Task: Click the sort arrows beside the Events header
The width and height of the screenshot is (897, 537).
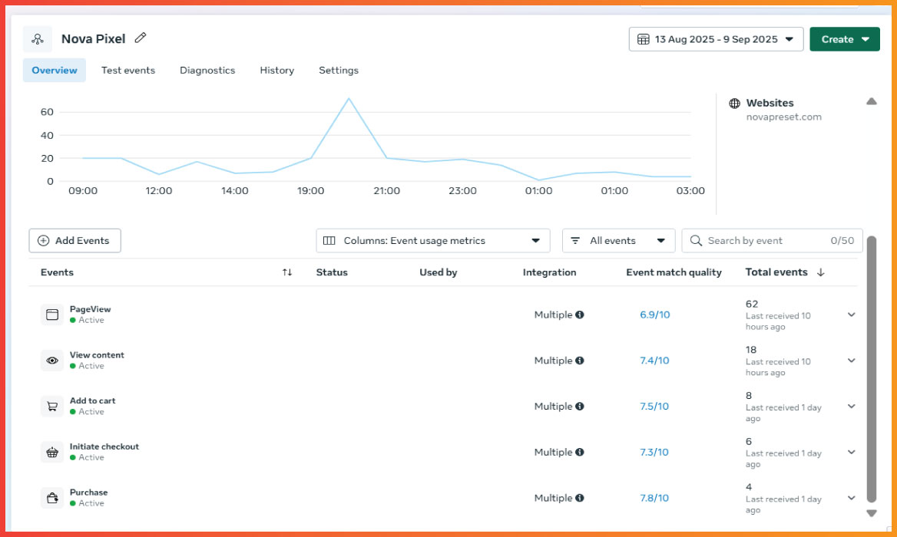Action: pos(286,272)
